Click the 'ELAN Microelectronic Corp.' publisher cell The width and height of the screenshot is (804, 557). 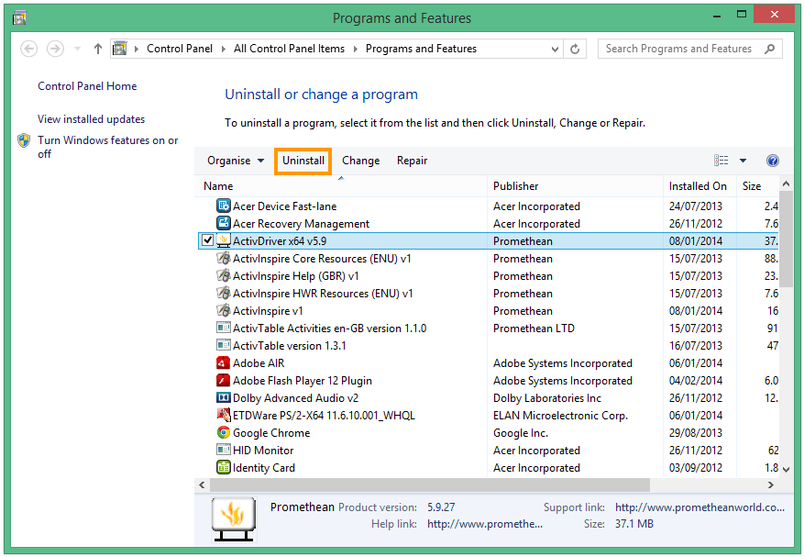click(560, 416)
